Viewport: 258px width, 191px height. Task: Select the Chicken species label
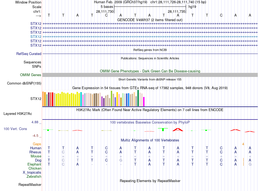pos(35,168)
